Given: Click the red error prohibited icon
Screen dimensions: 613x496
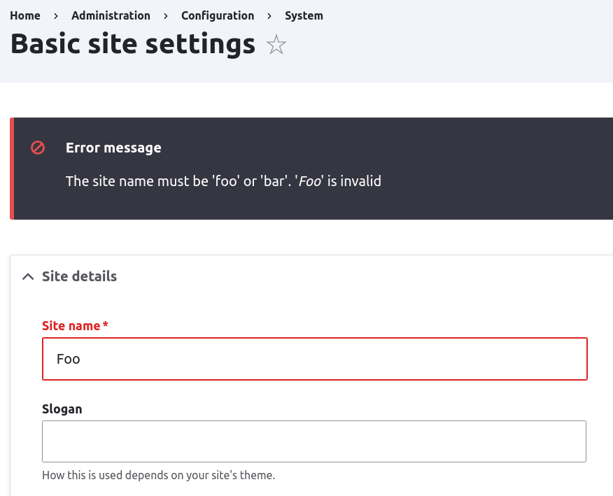Looking at the screenshot, I should (38, 148).
